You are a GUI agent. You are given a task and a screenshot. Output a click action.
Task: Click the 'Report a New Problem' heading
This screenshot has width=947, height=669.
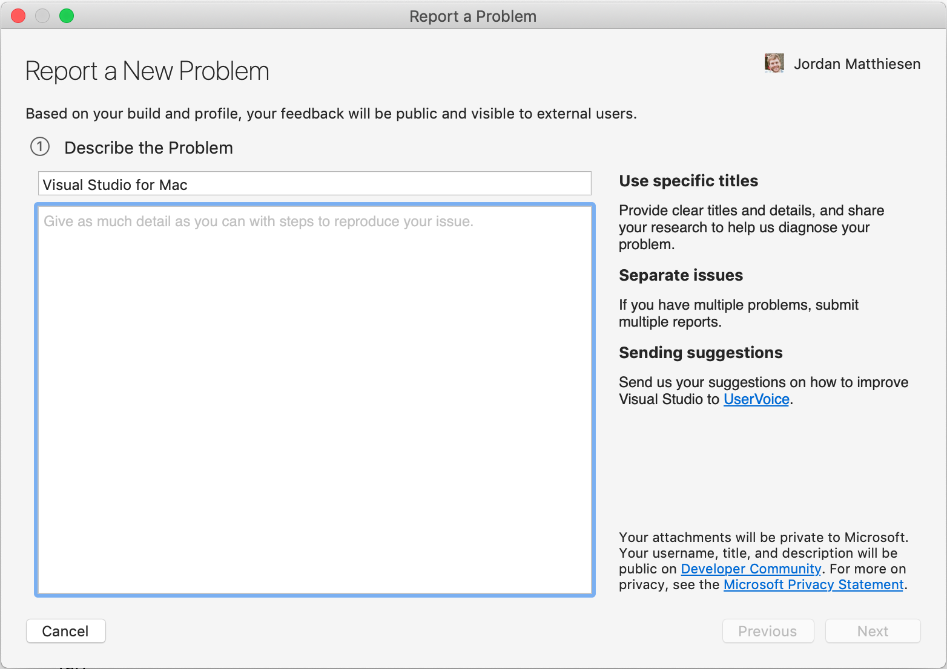[x=147, y=71]
